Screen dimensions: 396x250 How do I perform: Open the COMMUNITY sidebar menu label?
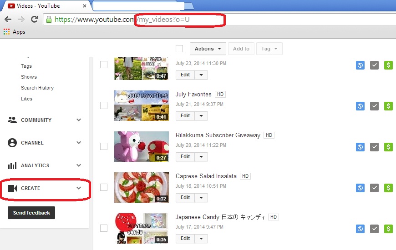(36, 120)
